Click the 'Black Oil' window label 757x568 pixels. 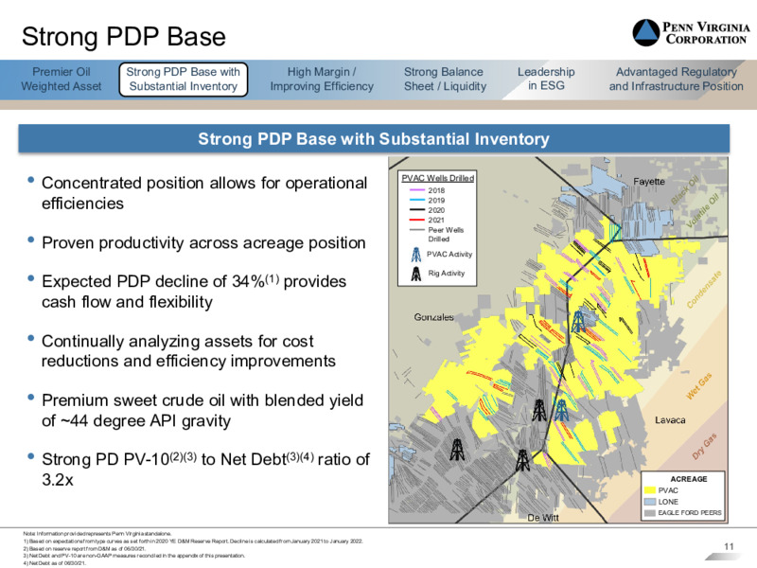point(685,190)
